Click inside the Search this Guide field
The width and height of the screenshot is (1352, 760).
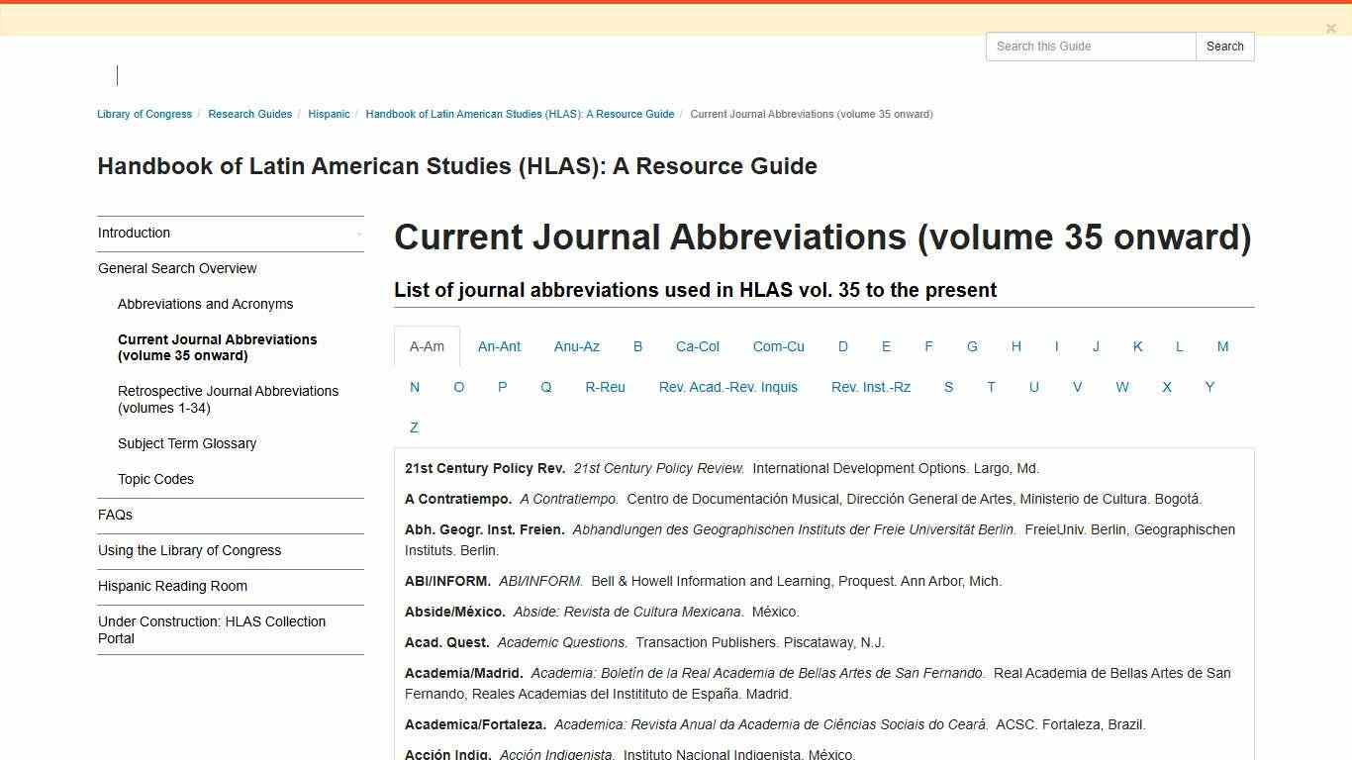1090,47
